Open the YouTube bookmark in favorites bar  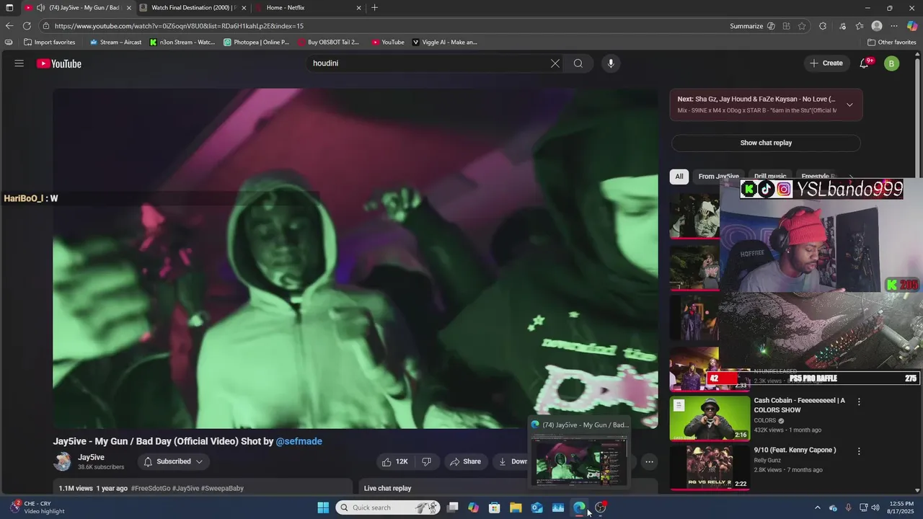click(x=388, y=42)
